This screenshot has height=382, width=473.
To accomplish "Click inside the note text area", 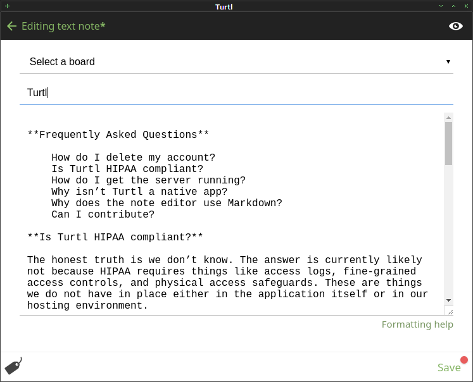I will pyautogui.click(x=232, y=214).
